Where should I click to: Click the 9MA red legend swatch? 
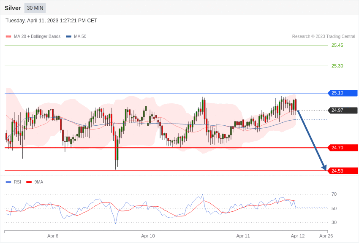[29, 182]
